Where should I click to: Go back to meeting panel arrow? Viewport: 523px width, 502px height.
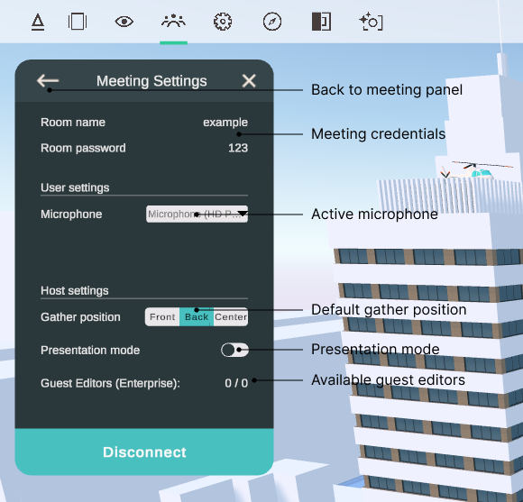point(48,81)
